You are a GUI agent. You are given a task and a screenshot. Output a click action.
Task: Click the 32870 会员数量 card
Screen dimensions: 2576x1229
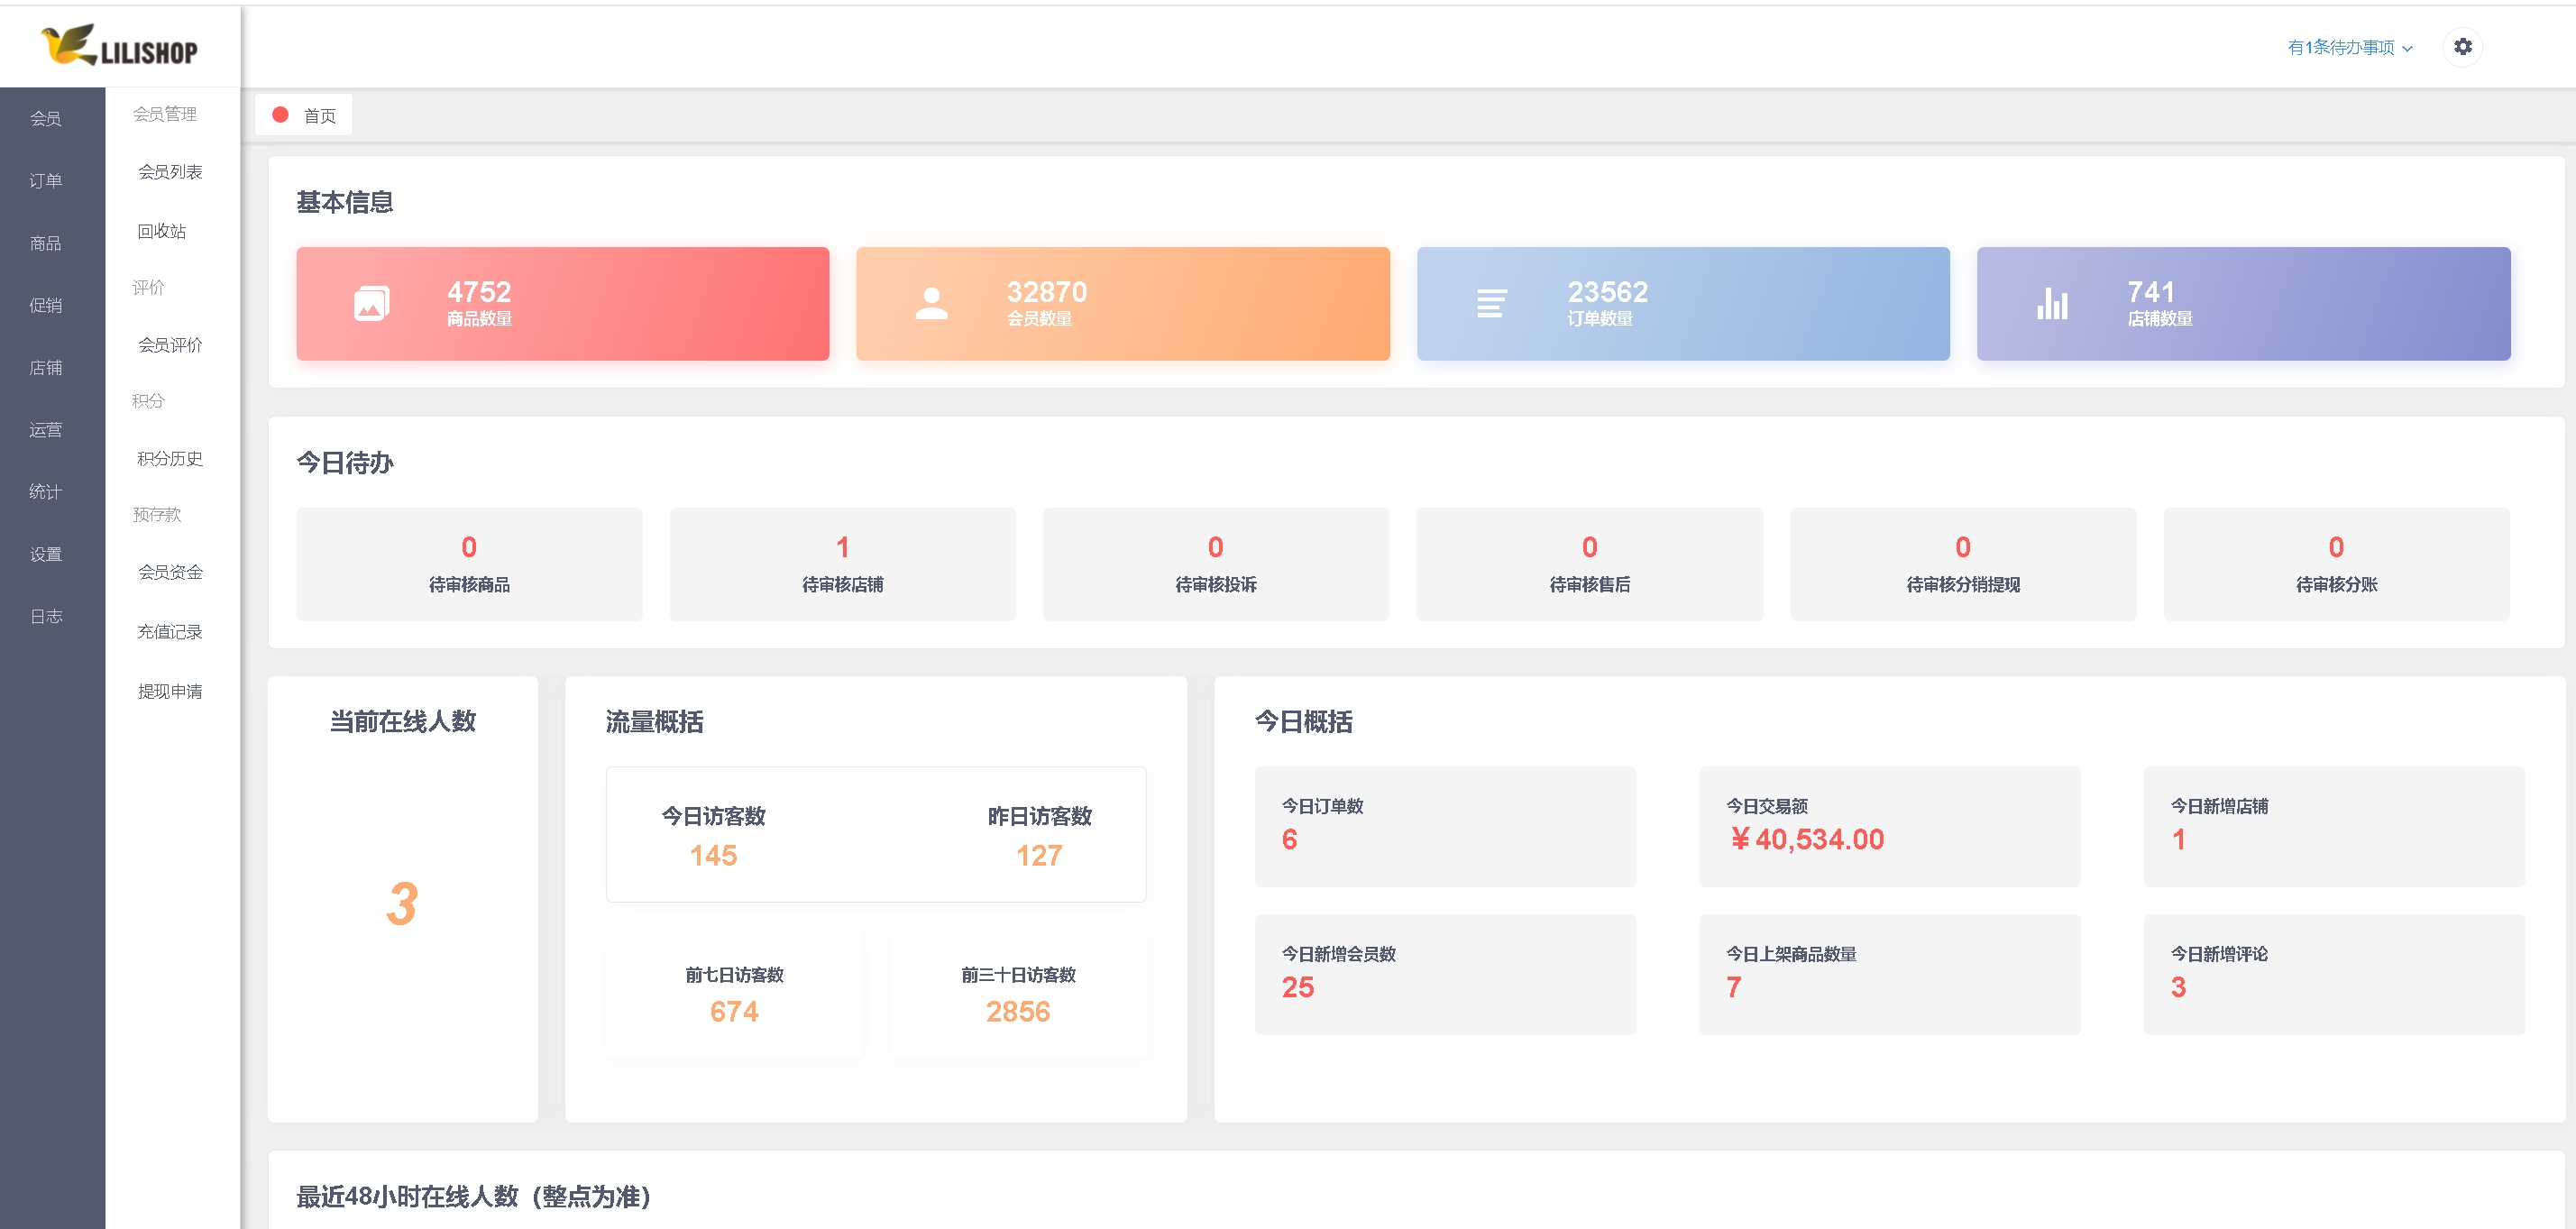coord(1123,303)
